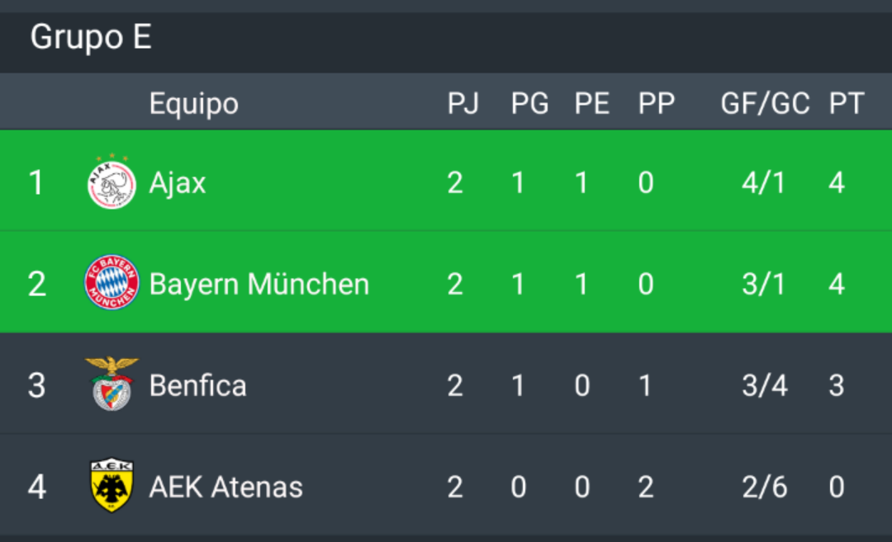Select the Benfica team name
892x542 pixels.
[x=197, y=386]
